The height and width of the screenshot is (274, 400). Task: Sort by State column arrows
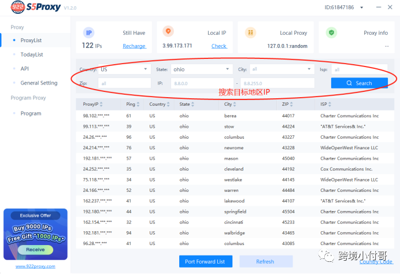[192, 104]
